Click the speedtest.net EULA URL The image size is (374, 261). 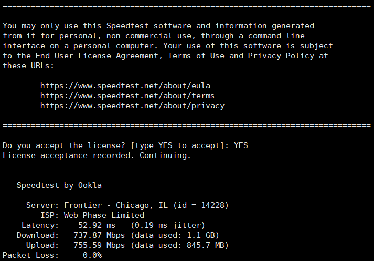125,86
